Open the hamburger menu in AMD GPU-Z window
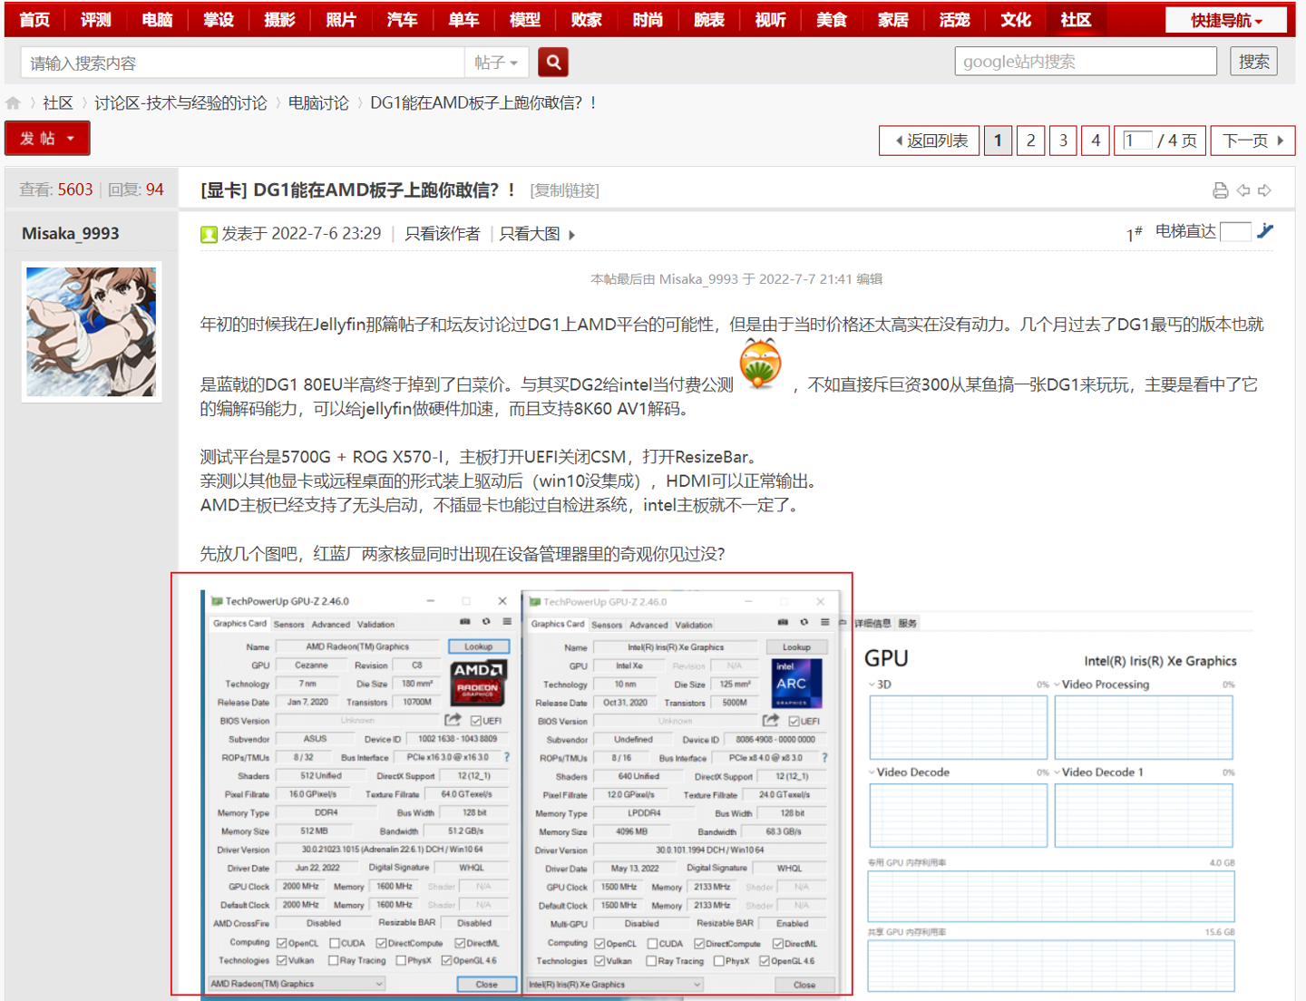The image size is (1306, 1001). click(507, 622)
